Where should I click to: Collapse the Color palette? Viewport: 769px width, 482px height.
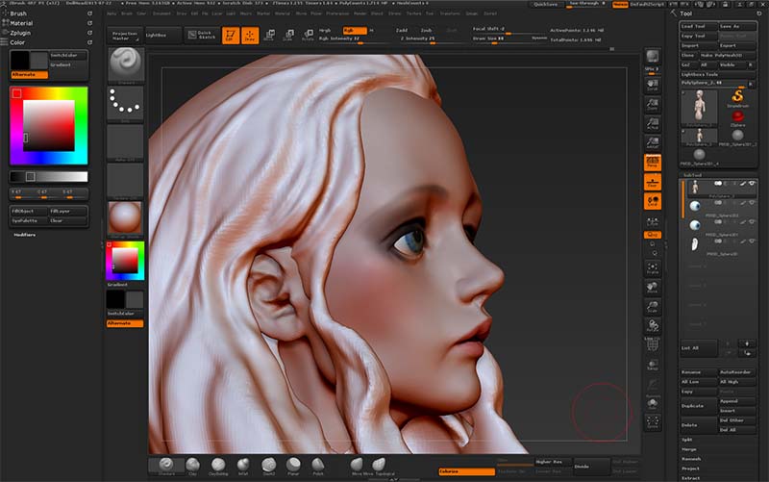[17, 42]
